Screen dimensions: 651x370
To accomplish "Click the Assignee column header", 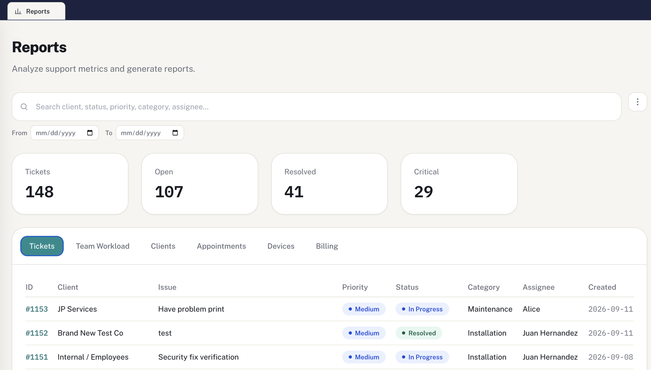I will (x=538, y=287).
